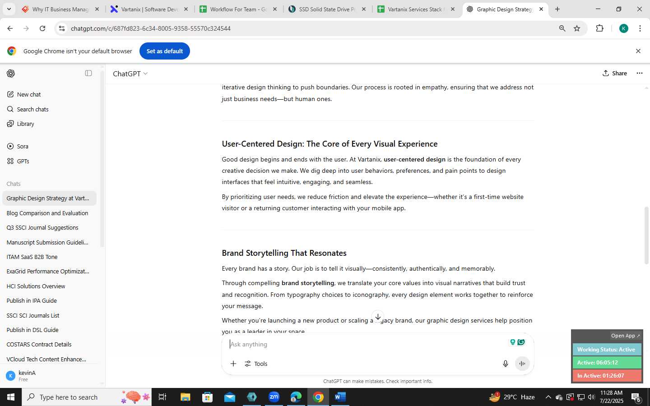The width and height of the screenshot is (650, 406).
Task: Click the zoom magnifier icon in address bar
Action: [562, 28]
